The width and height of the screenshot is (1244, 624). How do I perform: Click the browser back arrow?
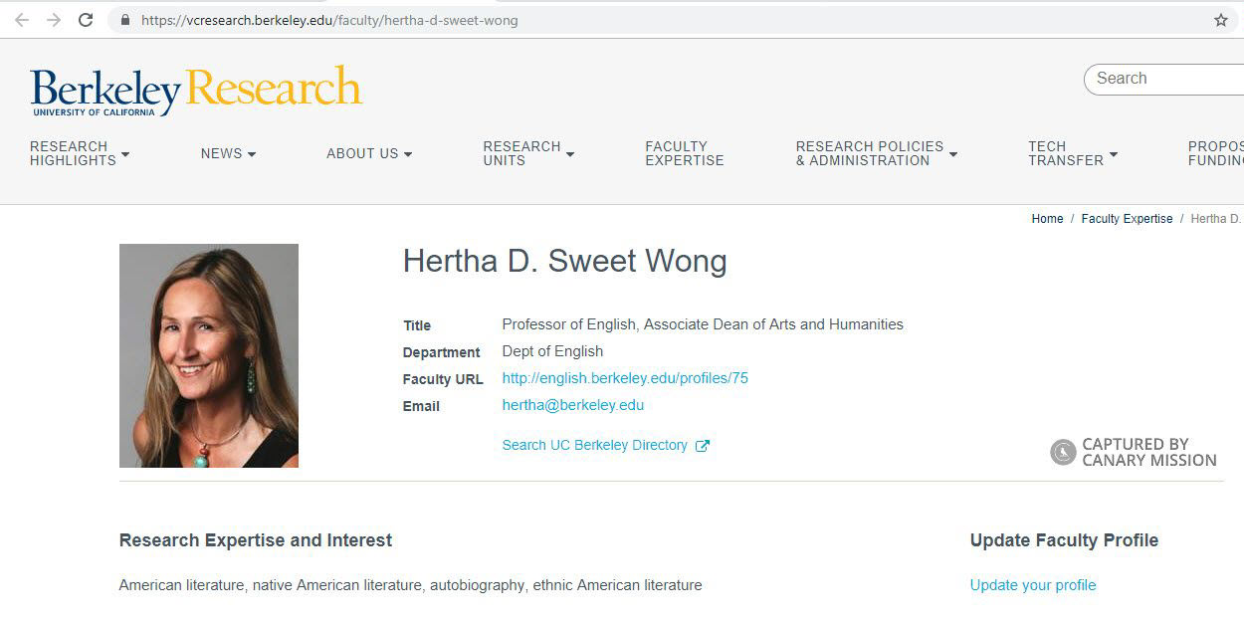[x=21, y=18]
